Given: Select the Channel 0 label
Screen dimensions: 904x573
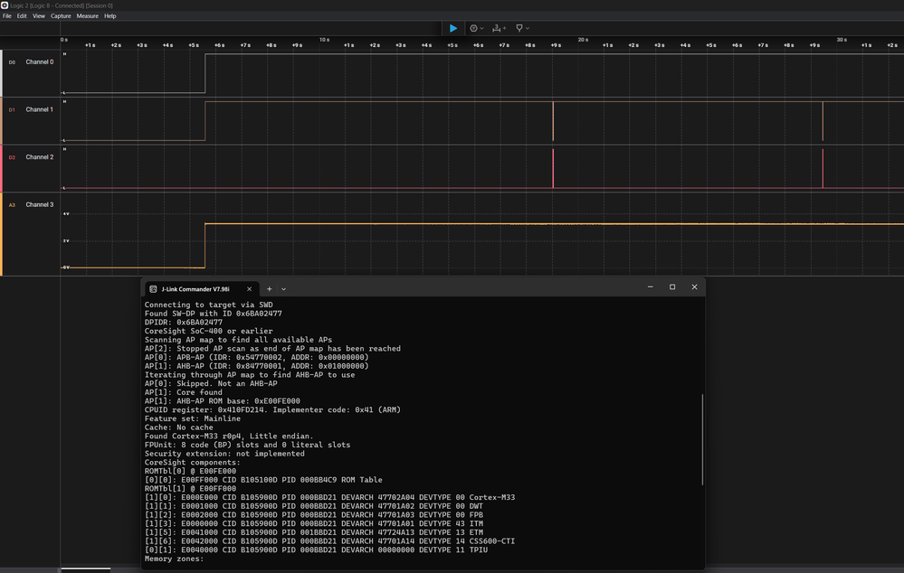Looking at the screenshot, I should (39, 62).
